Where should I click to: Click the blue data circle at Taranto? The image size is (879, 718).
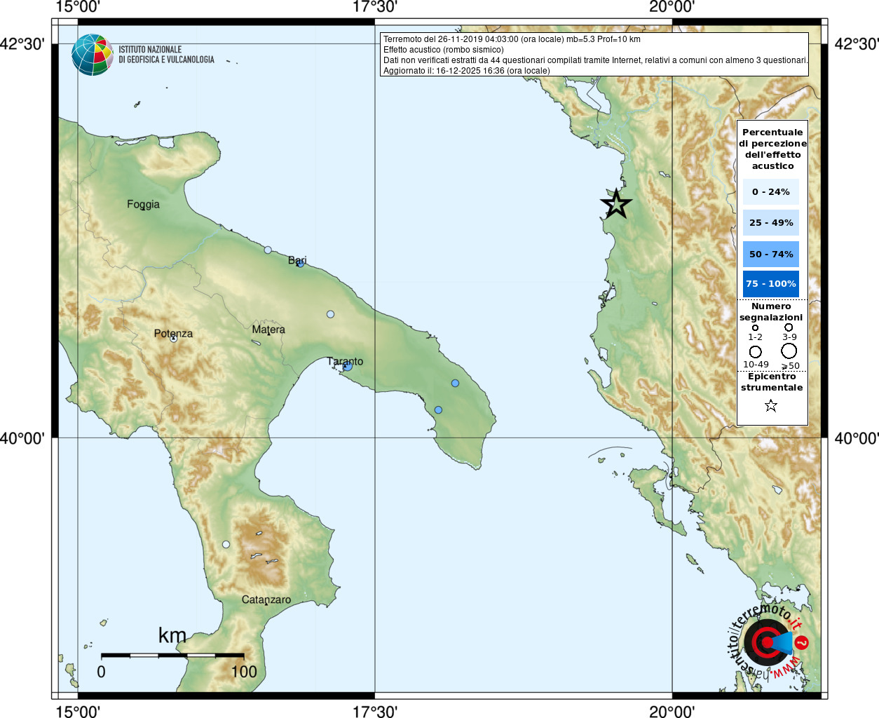[347, 366]
